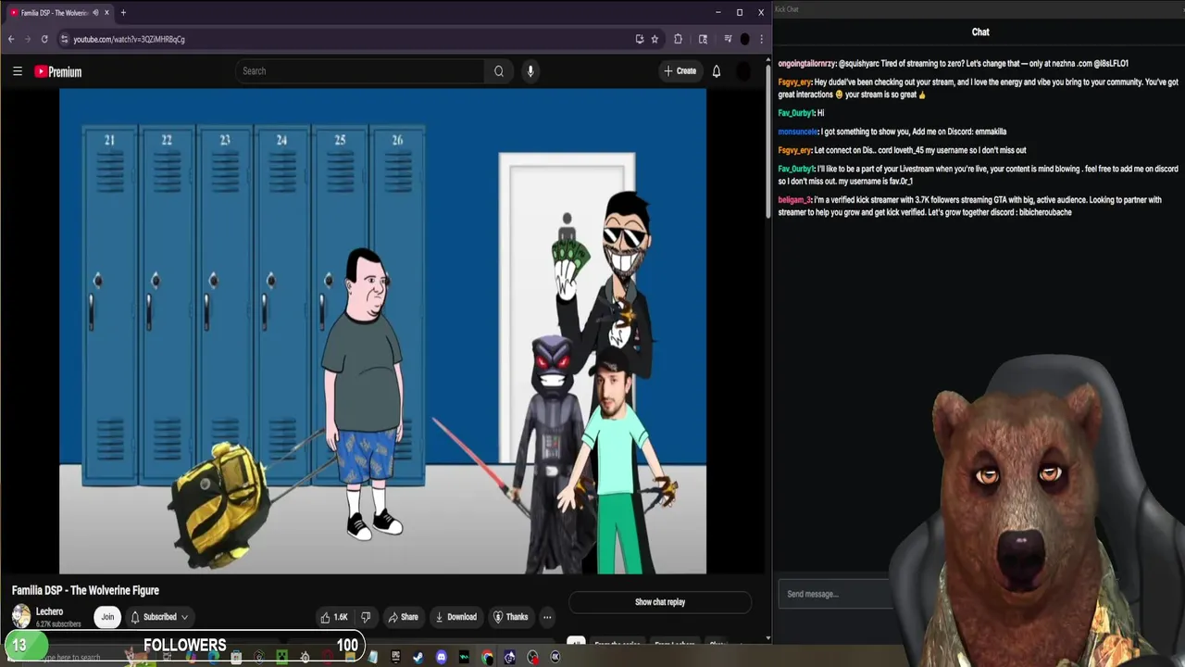Open the YouTube notifications bell
Image resolution: width=1185 pixels, height=667 pixels.
point(716,71)
